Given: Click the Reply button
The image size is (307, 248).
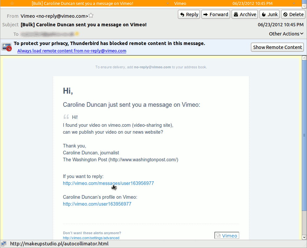Looking at the screenshot, I should tap(189, 14).
